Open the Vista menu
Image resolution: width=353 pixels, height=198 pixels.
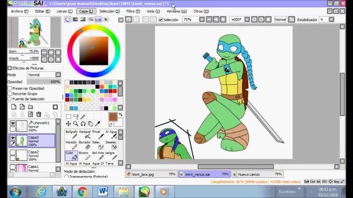pos(153,11)
